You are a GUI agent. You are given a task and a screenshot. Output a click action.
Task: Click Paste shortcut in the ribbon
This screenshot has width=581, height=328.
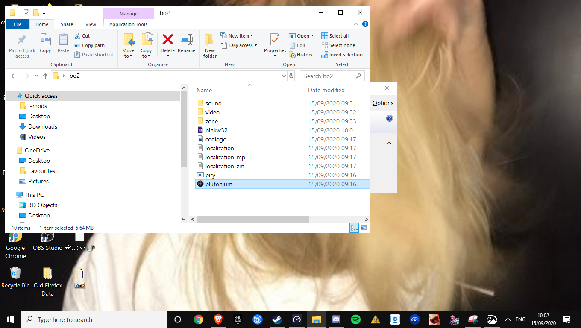click(94, 55)
